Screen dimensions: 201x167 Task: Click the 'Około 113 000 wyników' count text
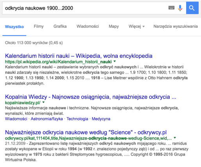point(34,43)
